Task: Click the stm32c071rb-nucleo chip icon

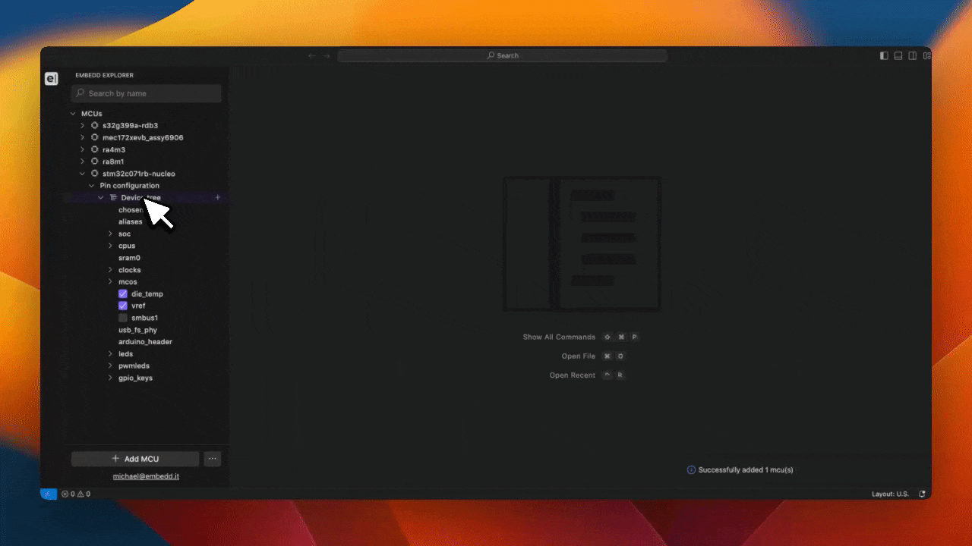Action: tap(95, 174)
